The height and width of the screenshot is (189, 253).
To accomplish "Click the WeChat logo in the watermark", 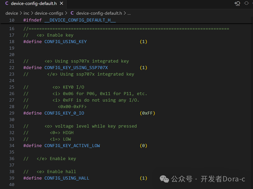I will [x=164, y=179].
